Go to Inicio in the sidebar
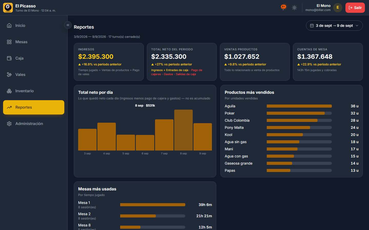 tap(34, 26)
